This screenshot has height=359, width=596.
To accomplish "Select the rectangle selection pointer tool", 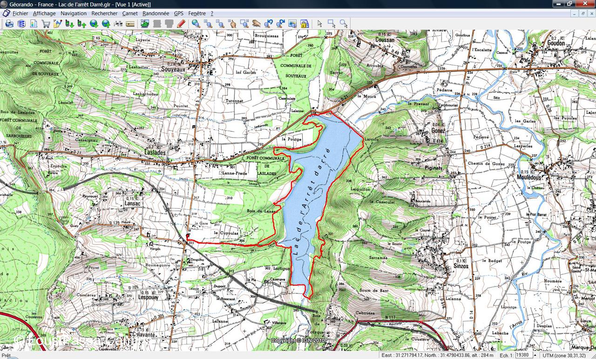I will (332, 23).
